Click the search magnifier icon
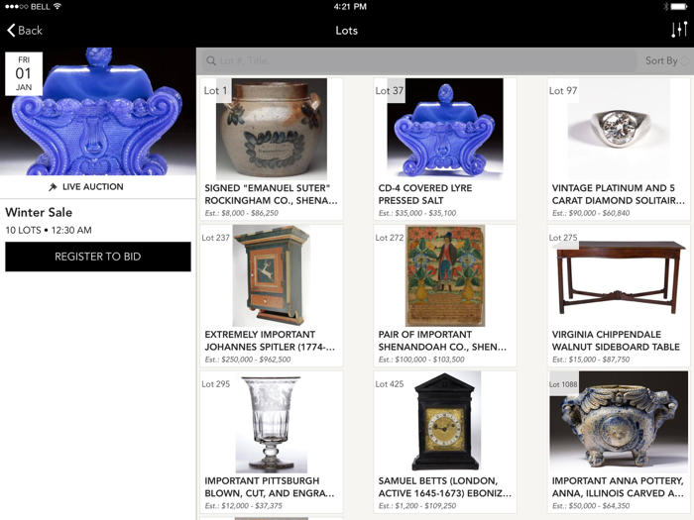This screenshot has height=520, width=694. pyautogui.click(x=211, y=60)
